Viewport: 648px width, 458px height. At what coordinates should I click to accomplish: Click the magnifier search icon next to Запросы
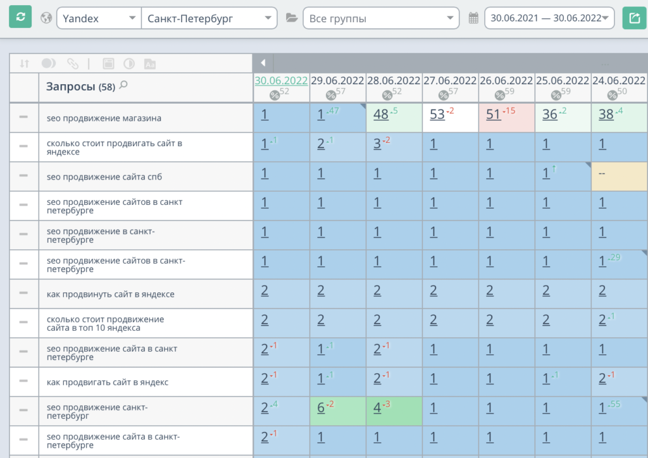pos(123,85)
